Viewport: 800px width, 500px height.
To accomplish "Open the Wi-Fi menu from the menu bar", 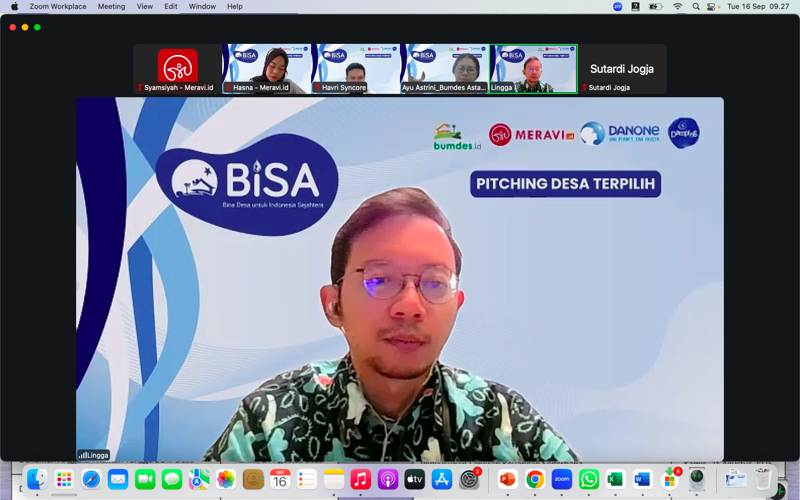I will point(677,7).
